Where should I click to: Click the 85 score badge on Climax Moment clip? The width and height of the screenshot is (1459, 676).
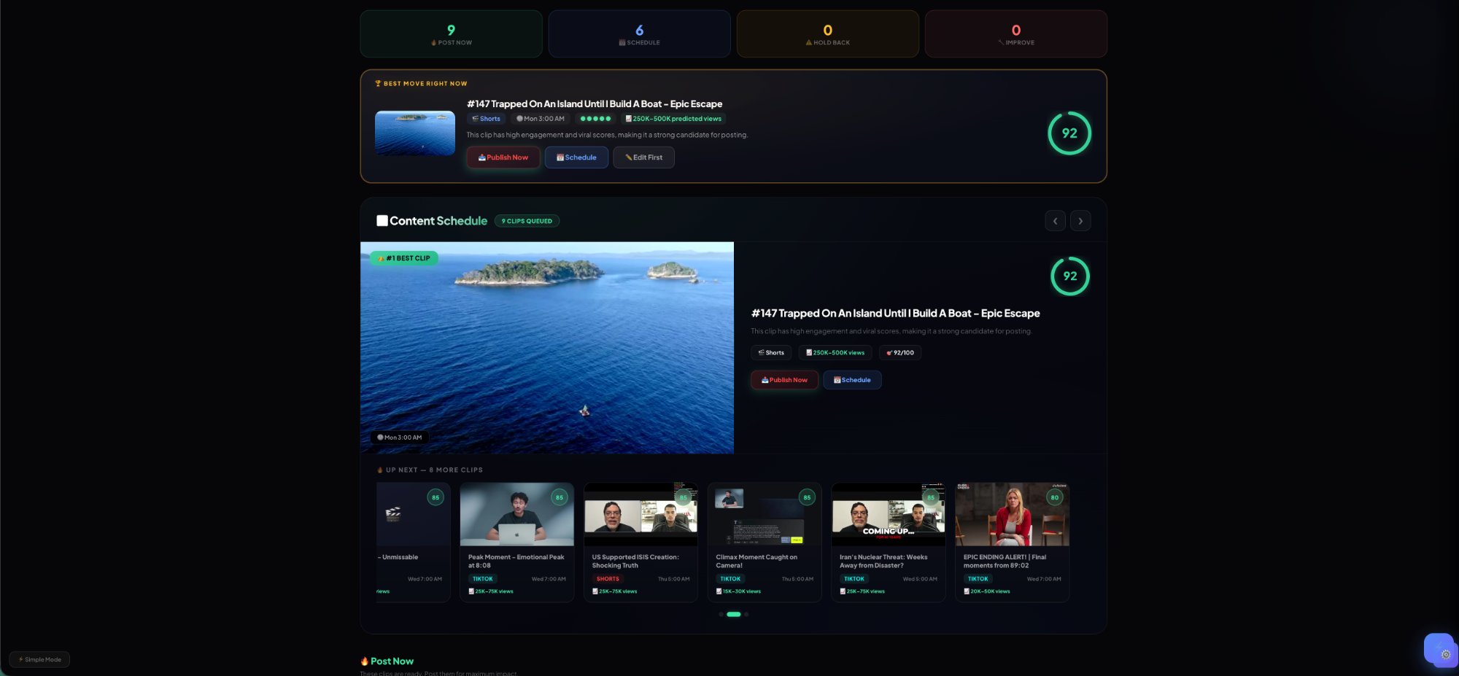coord(806,497)
